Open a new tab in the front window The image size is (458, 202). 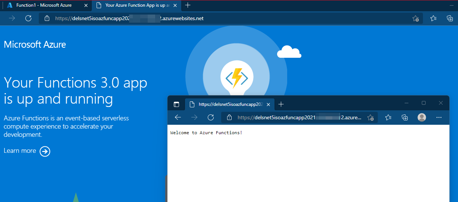pos(281,104)
